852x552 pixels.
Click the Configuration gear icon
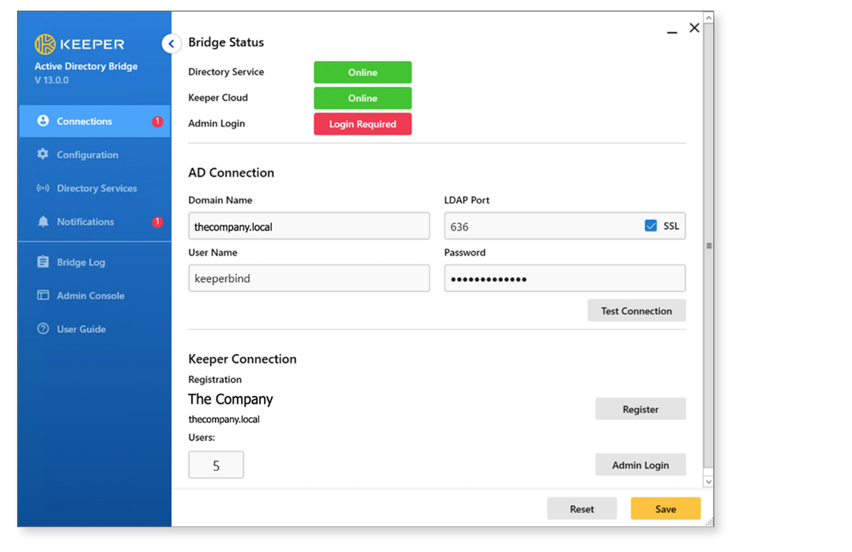click(x=43, y=154)
